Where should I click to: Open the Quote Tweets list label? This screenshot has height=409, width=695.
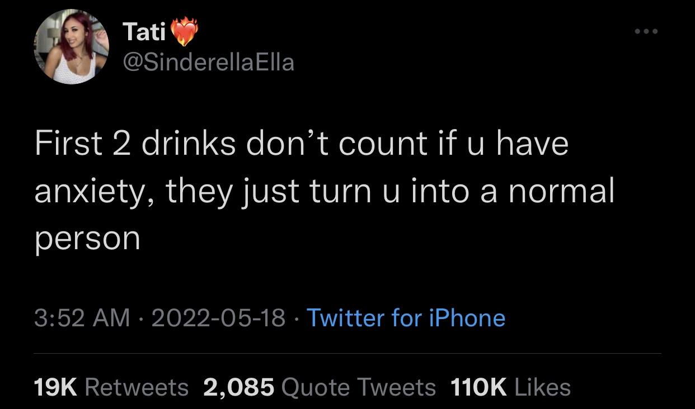[359, 387]
